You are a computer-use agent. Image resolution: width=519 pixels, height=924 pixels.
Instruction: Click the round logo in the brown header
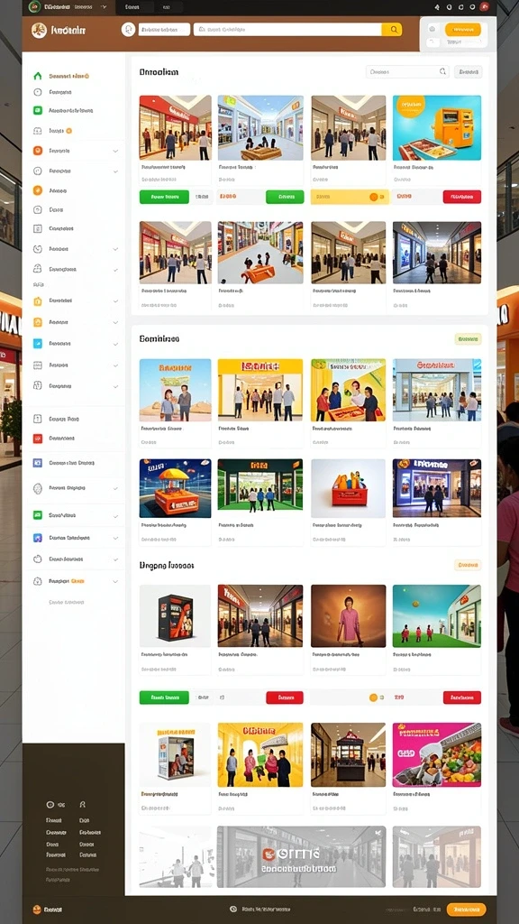point(39,30)
